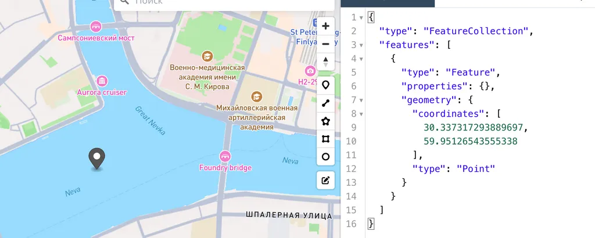Select the draw point marker tool
Image resolution: width=595 pixels, height=238 pixels.
[x=325, y=85]
